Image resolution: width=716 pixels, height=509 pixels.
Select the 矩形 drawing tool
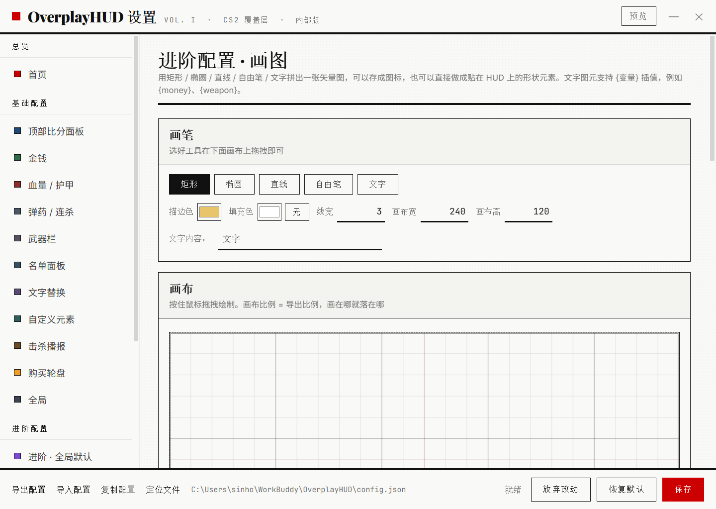tap(189, 184)
